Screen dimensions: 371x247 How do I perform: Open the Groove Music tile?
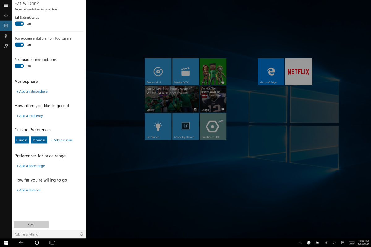pyautogui.click(x=158, y=71)
